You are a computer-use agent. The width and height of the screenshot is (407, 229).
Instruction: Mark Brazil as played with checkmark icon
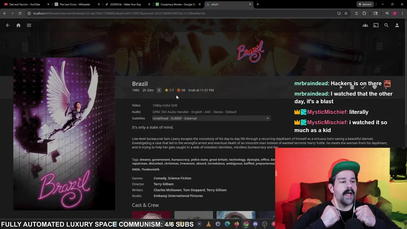[363, 87]
